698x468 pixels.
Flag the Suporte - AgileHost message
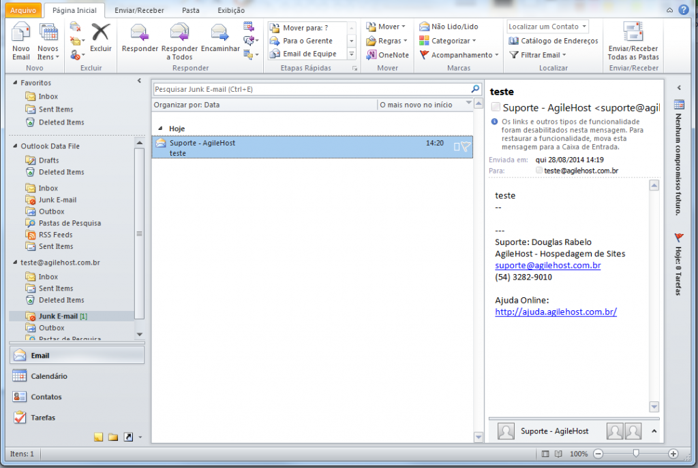466,146
